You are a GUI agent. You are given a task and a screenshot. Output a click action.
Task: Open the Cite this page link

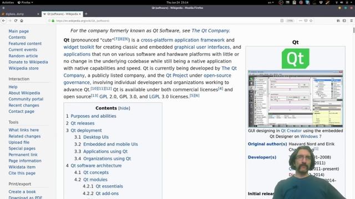[22, 173]
